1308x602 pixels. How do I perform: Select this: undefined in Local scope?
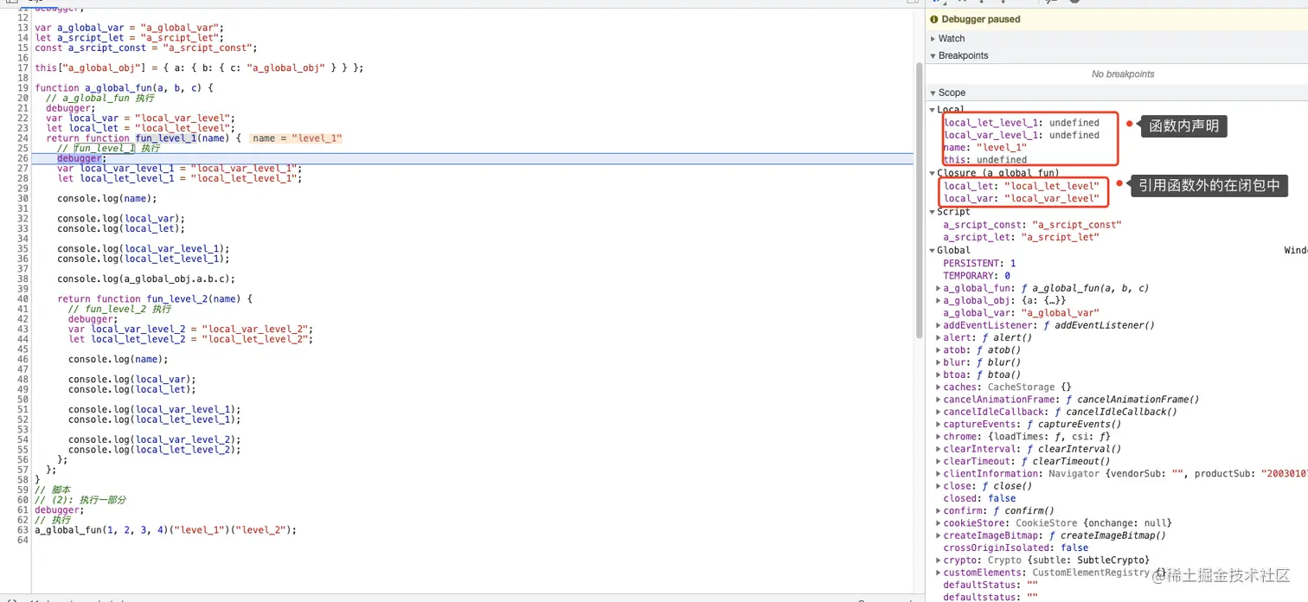(985, 160)
